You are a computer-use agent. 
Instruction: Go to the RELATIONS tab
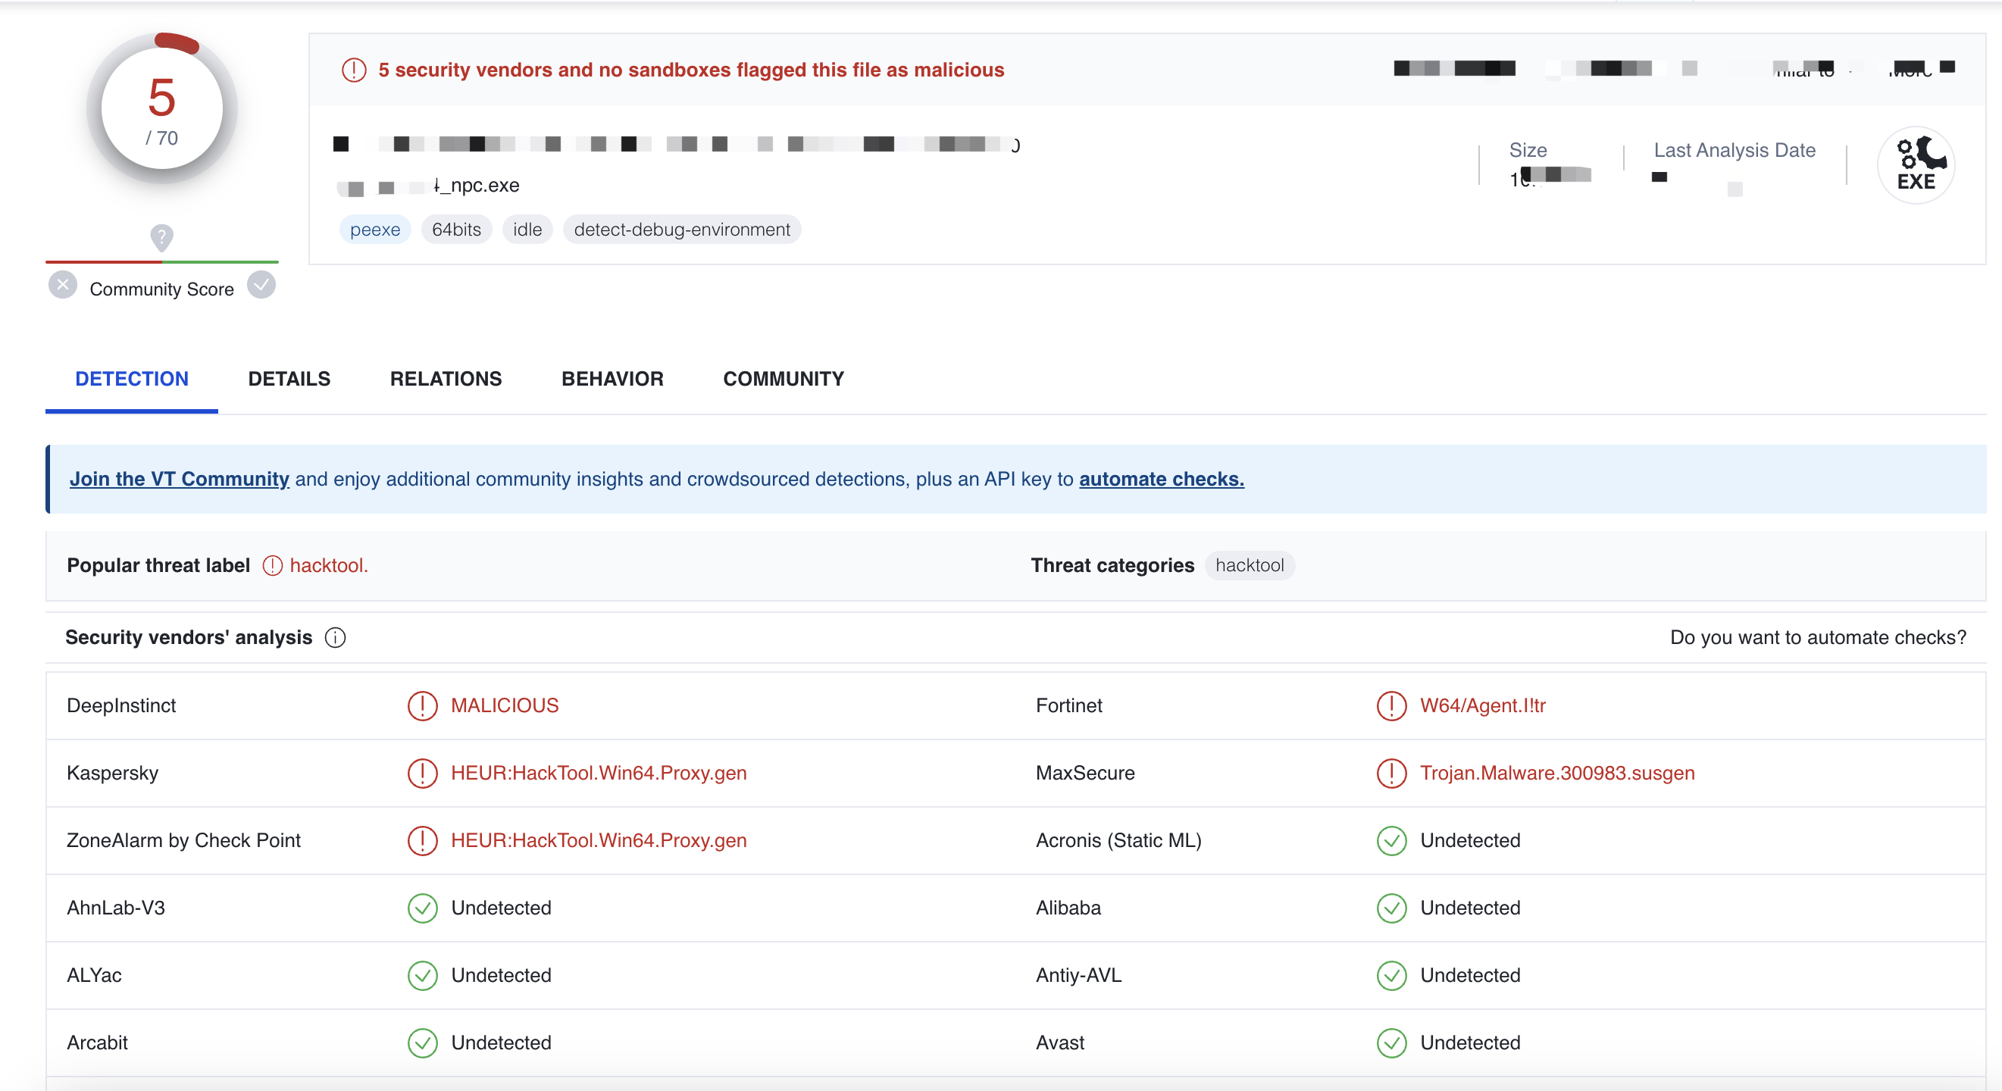point(446,378)
